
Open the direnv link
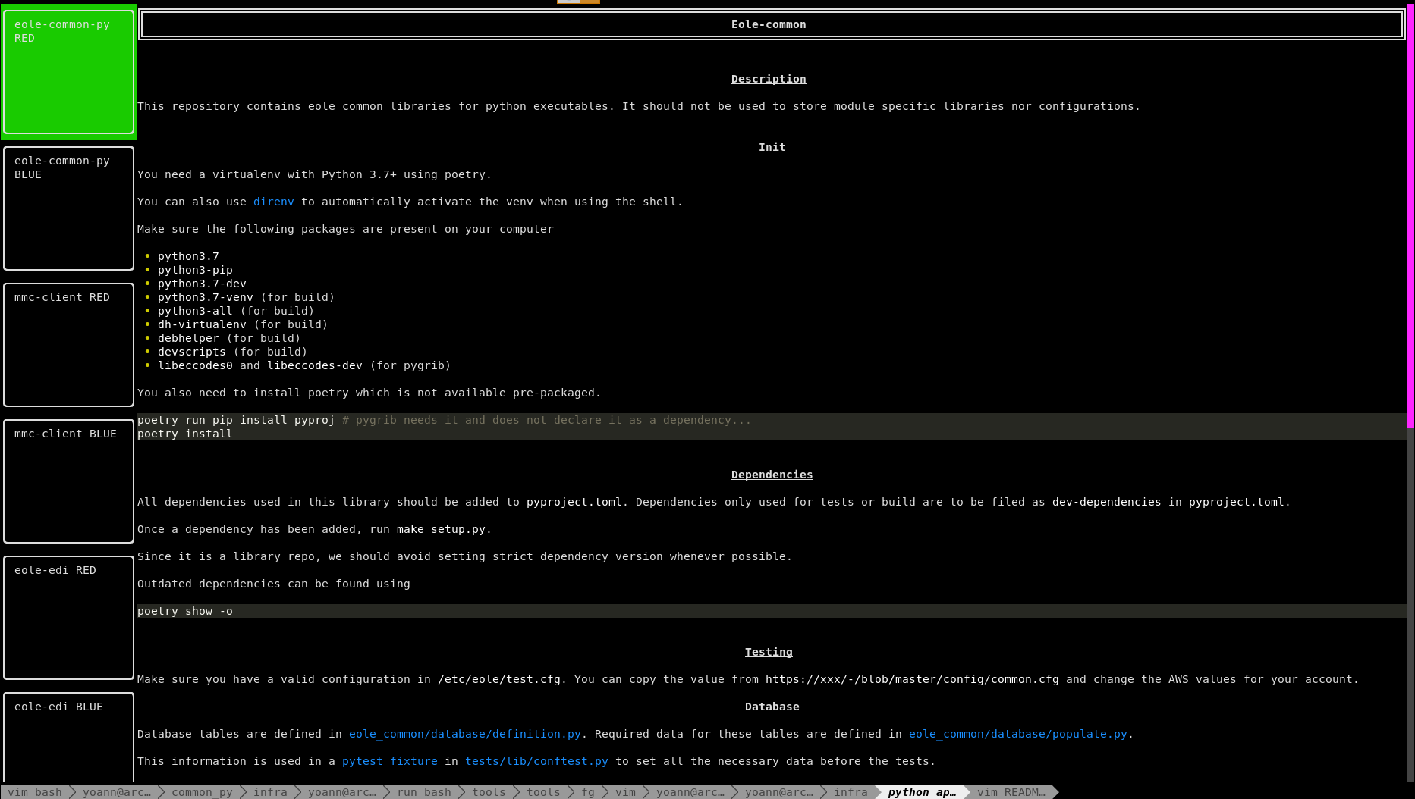coord(273,202)
